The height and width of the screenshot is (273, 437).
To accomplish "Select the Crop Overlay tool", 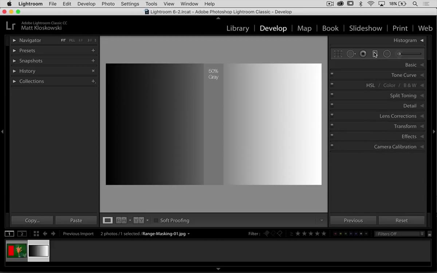I will point(338,54).
